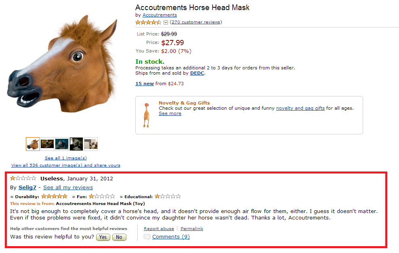
Task: Open the 15 new offers link
Action: 145,84
